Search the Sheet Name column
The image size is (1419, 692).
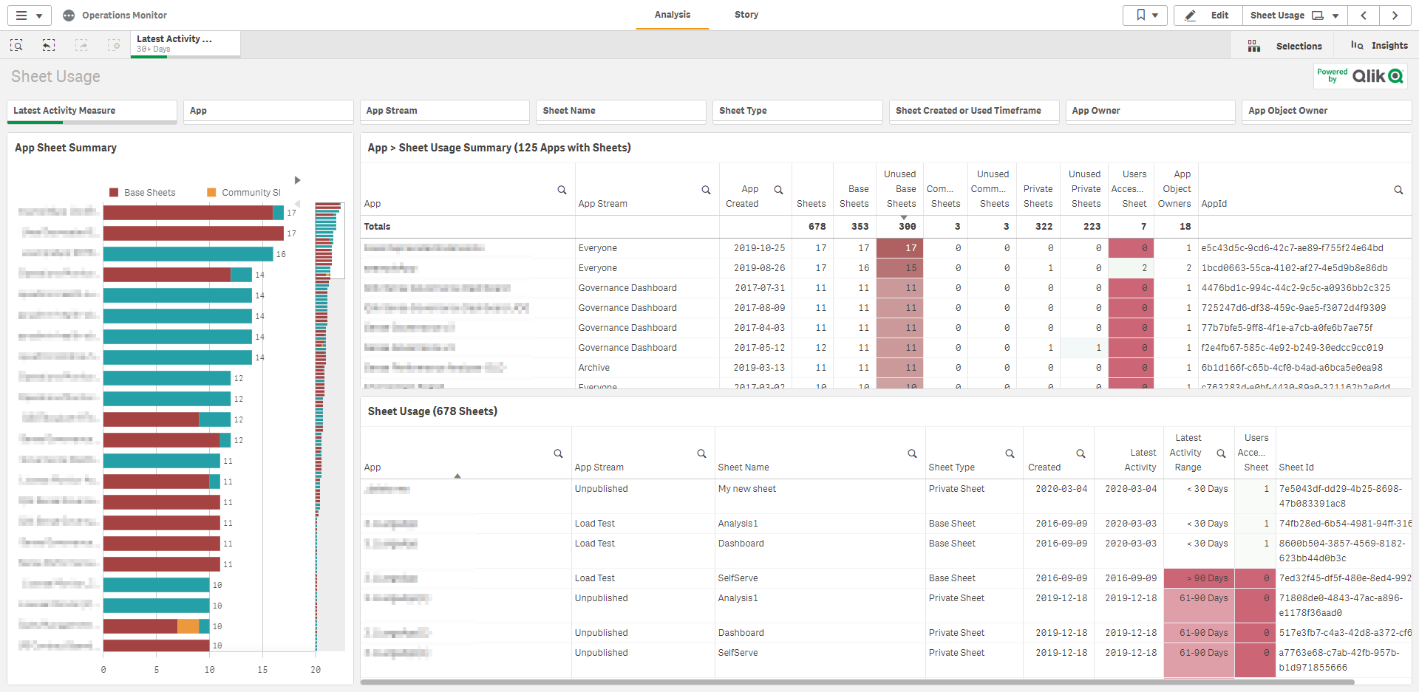912,453
